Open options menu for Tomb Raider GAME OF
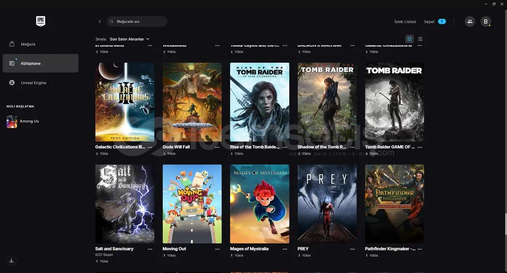Screen dimensions: 507x273 click(420, 147)
